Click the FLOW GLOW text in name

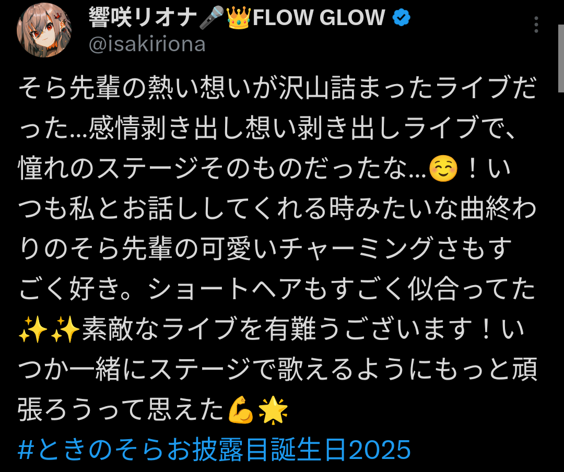[319, 17]
